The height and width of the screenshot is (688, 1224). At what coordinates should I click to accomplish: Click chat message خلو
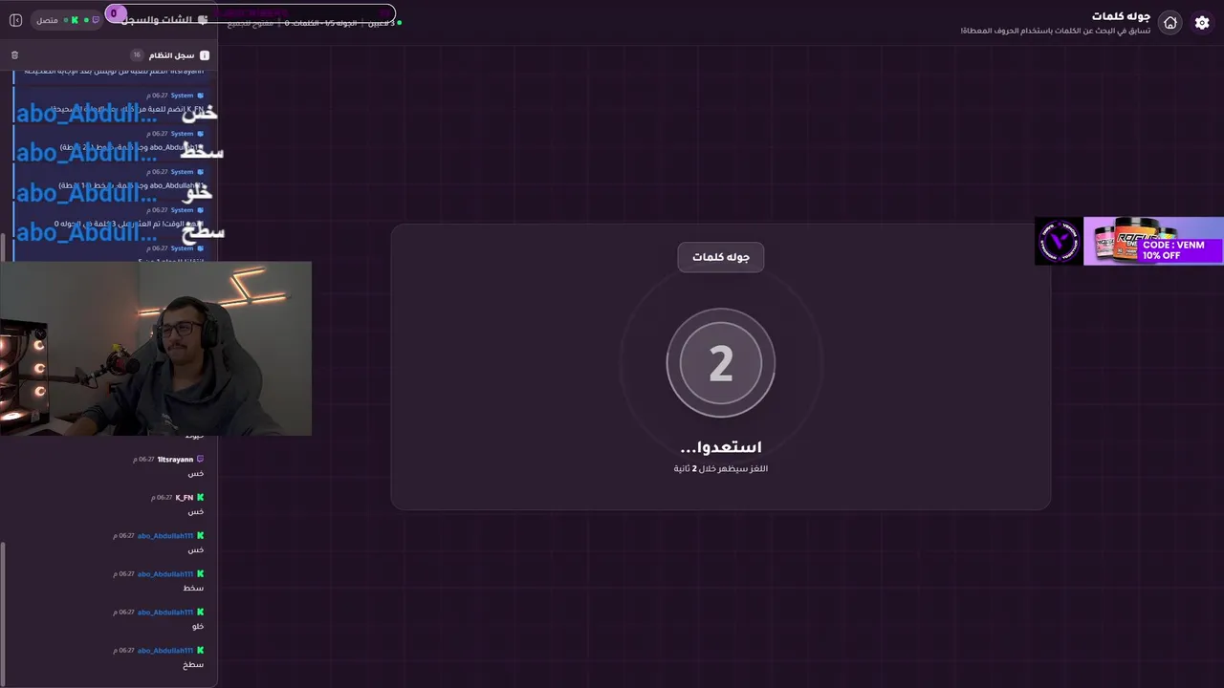[198, 627]
